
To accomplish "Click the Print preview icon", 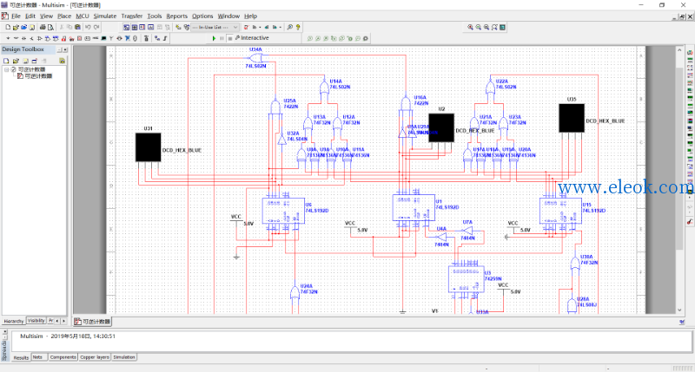I will point(50,27).
